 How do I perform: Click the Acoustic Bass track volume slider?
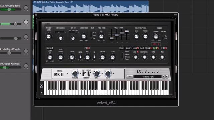coord(11,9)
